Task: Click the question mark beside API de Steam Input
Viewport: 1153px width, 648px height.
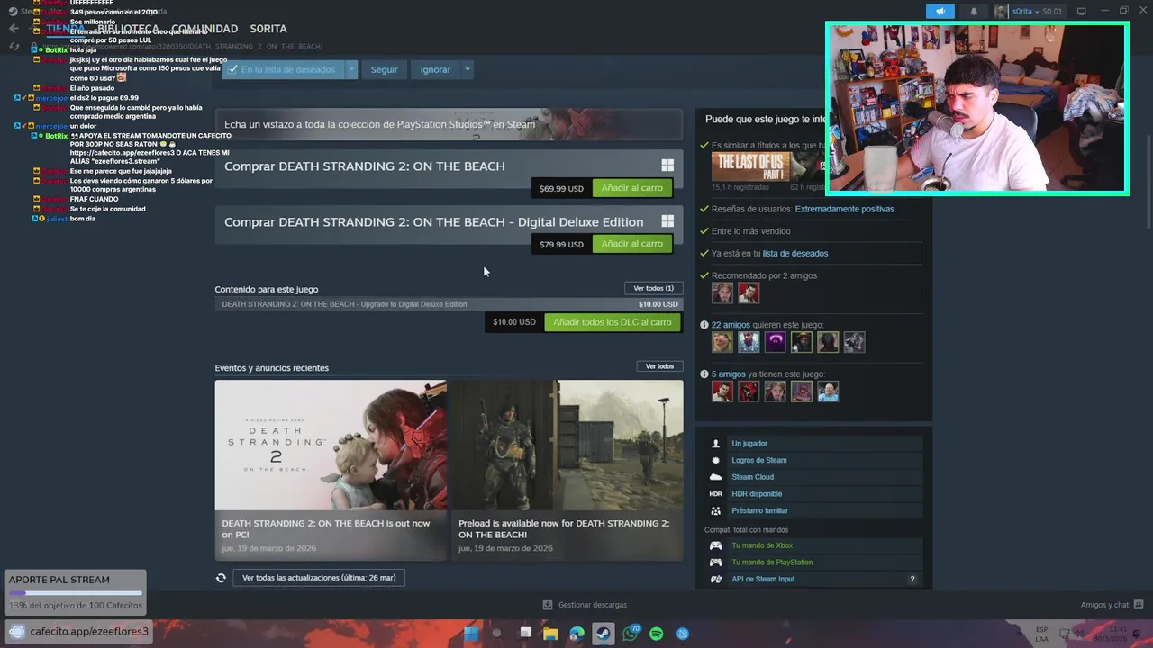Action: pos(912,579)
